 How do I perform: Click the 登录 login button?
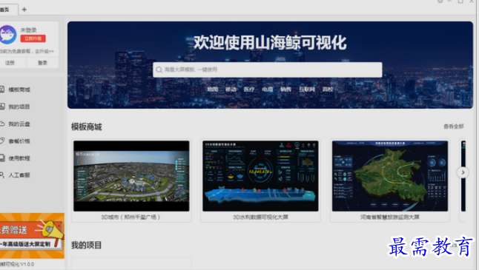pyautogui.click(x=42, y=63)
